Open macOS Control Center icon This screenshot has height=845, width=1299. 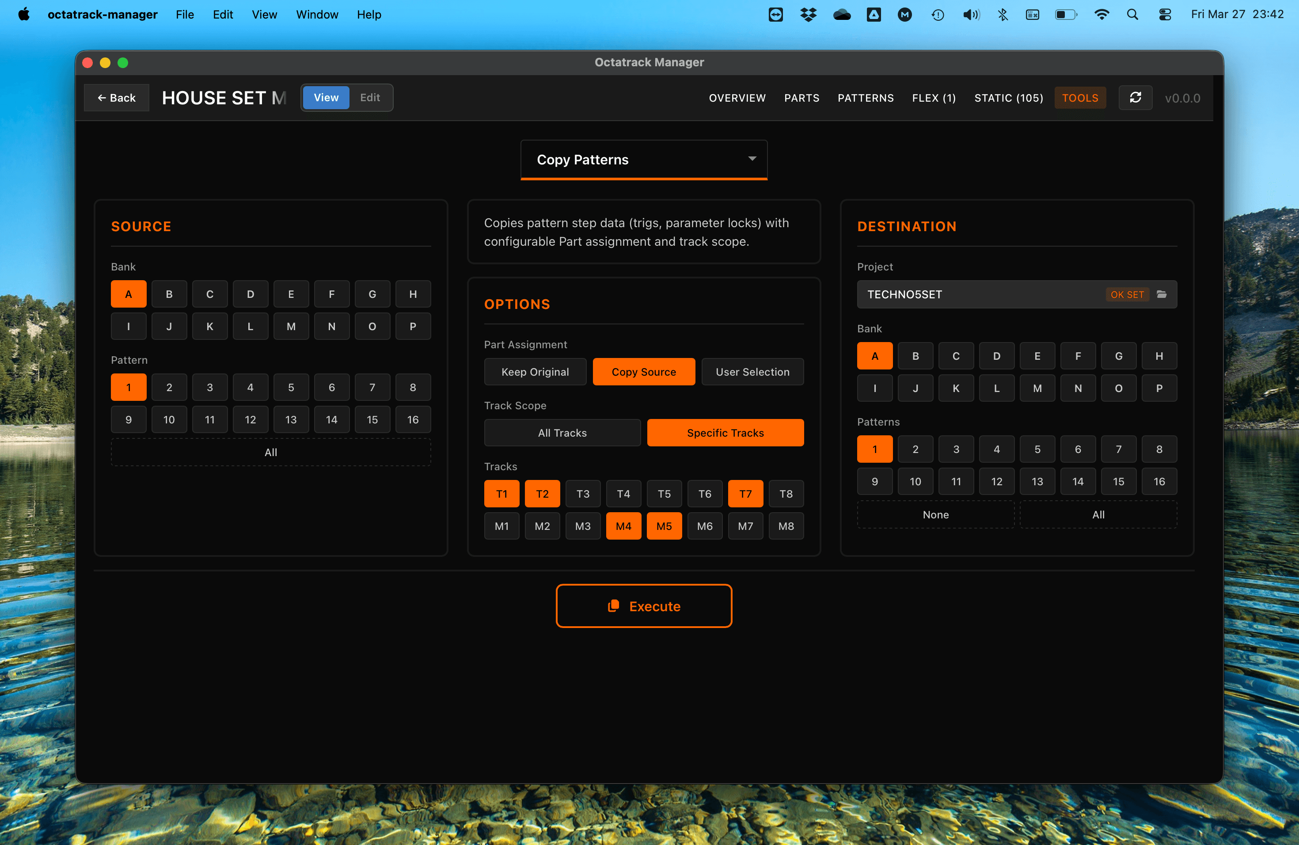1165,15
